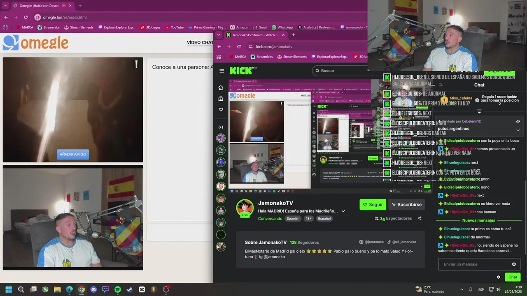The height and width of the screenshot is (296, 527).
Task: Open the Browse icon in Kick sidebar
Action: (221, 99)
